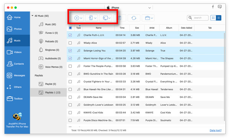The height and width of the screenshot is (139, 230).
Task: Check BWO-Sunshine In The Rain checkbox
Action: pos(70,74)
